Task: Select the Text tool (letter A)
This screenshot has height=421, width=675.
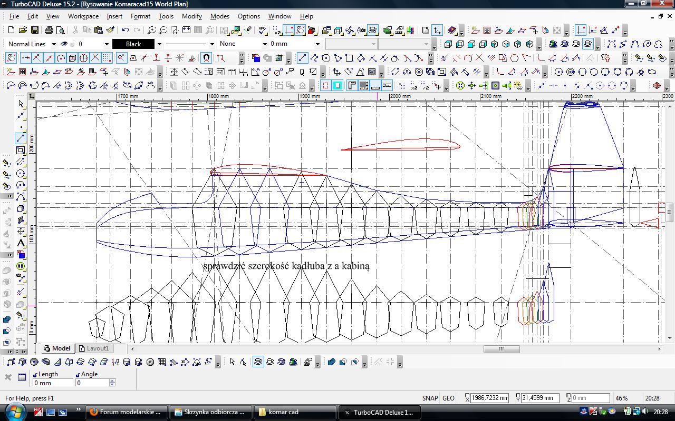Action: (x=21, y=243)
